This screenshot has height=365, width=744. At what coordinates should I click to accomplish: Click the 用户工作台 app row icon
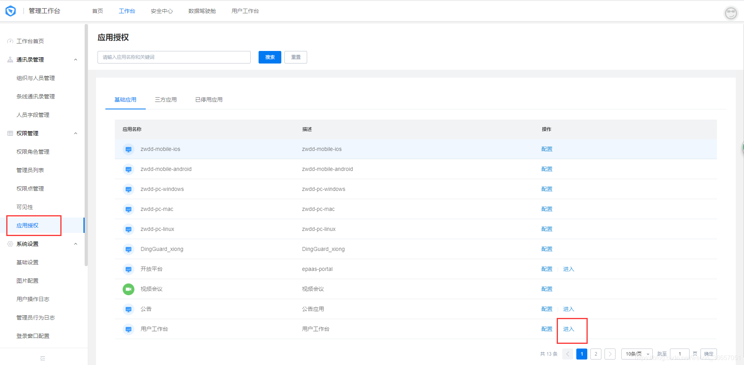click(128, 329)
